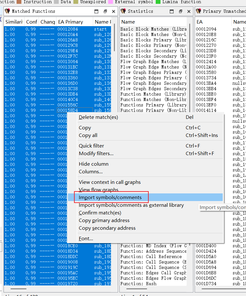Select Copy all in the context menu
The height and width of the screenshot is (296, 246).
(145, 135)
